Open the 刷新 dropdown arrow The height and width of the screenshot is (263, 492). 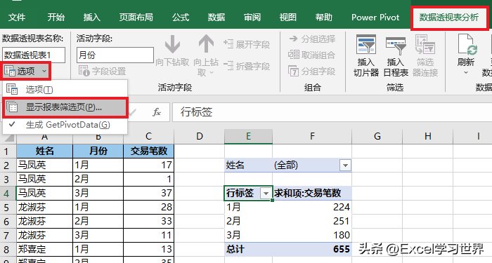tap(466, 73)
